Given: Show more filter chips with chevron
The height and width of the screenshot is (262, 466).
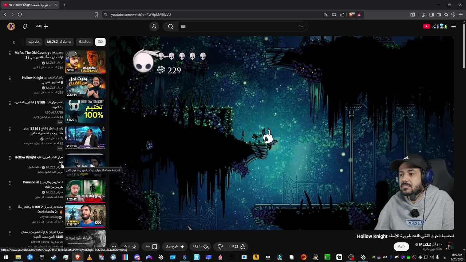Looking at the screenshot, I should point(14,42).
